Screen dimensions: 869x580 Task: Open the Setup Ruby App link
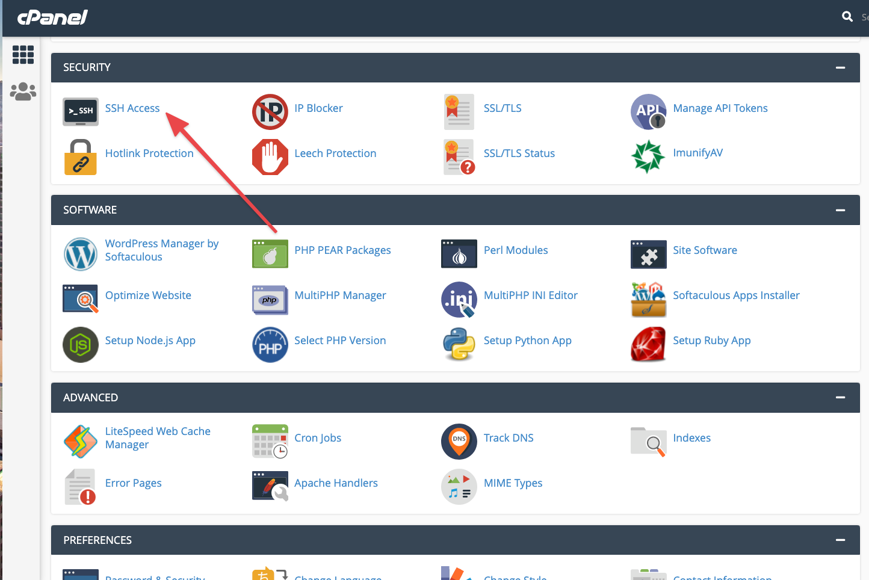pyautogui.click(x=712, y=341)
